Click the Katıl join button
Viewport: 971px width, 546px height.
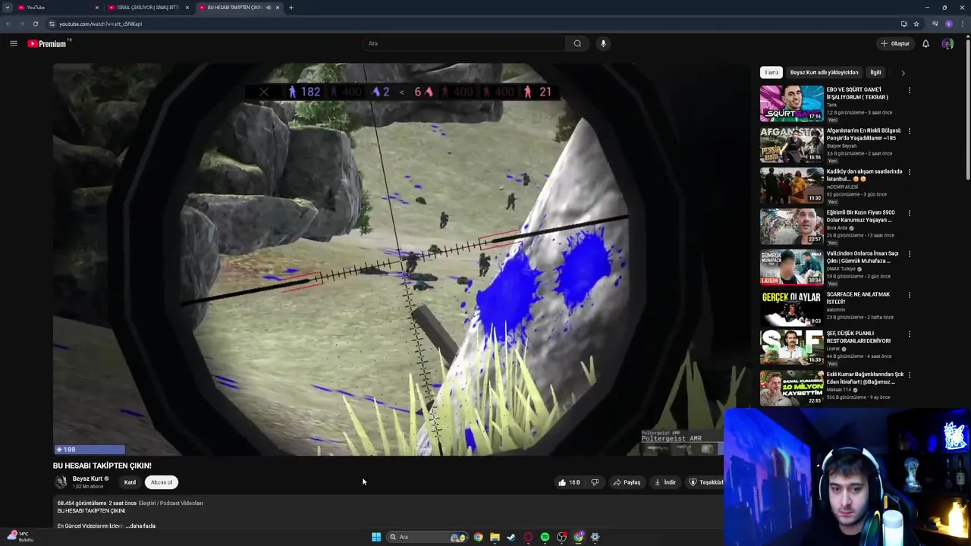point(130,482)
